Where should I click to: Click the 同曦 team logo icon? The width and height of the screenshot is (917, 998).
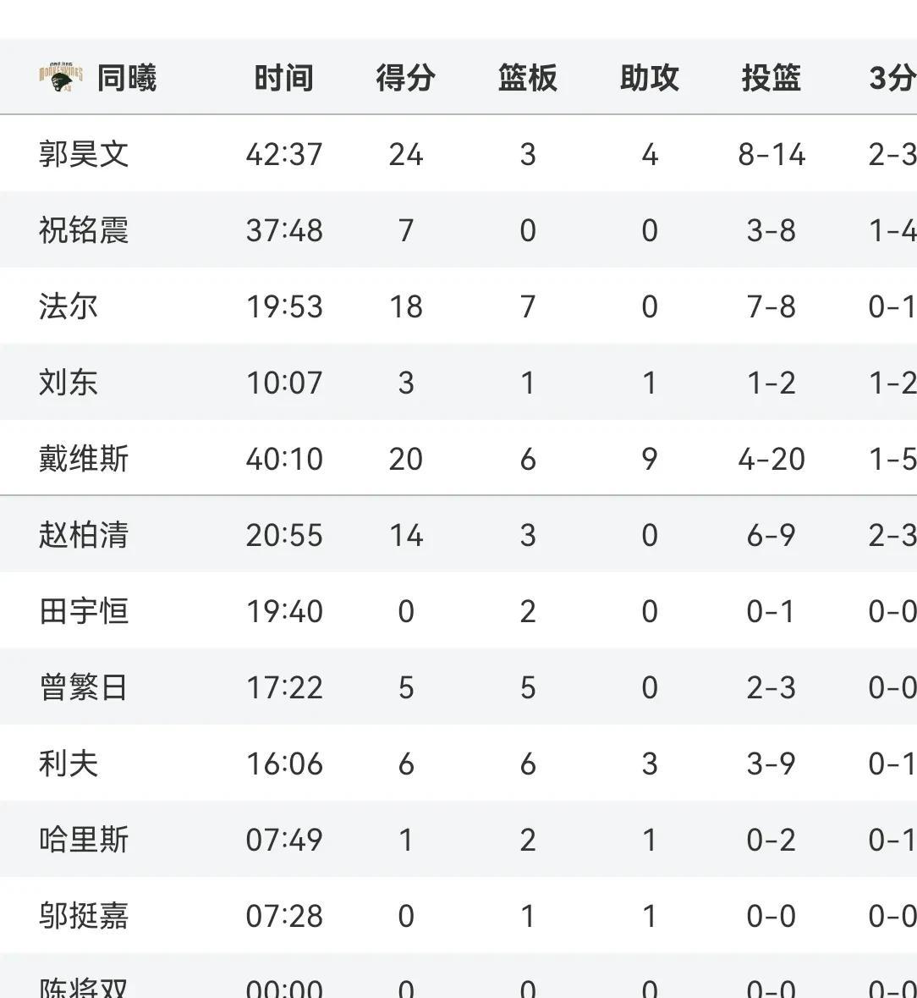[61, 77]
